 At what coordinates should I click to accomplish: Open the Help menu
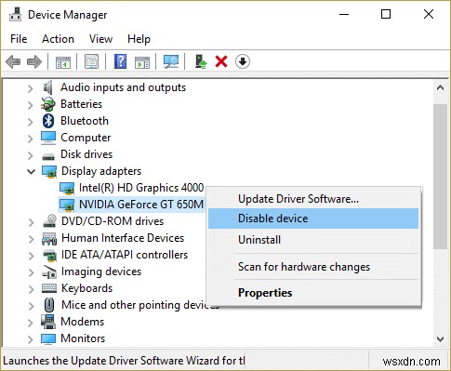coord(139,39)
